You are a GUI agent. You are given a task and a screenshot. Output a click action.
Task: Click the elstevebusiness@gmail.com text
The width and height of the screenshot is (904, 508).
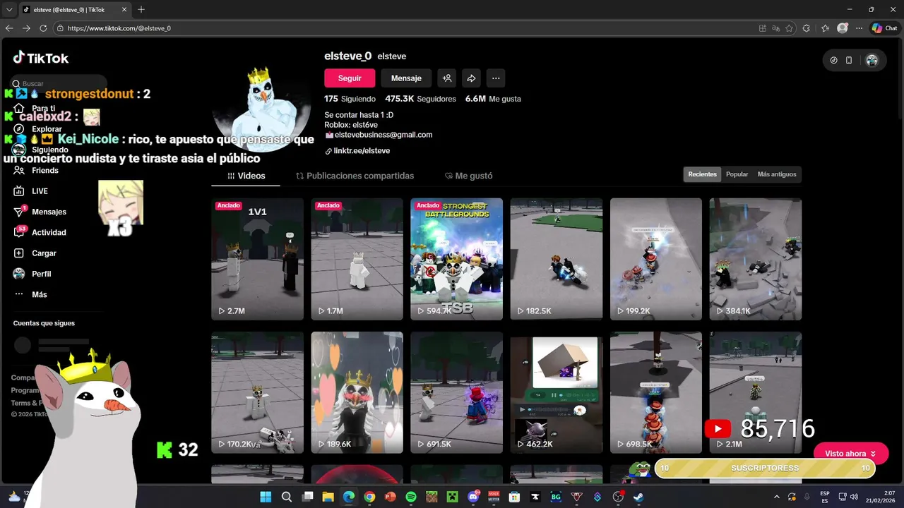coord(383,135)
